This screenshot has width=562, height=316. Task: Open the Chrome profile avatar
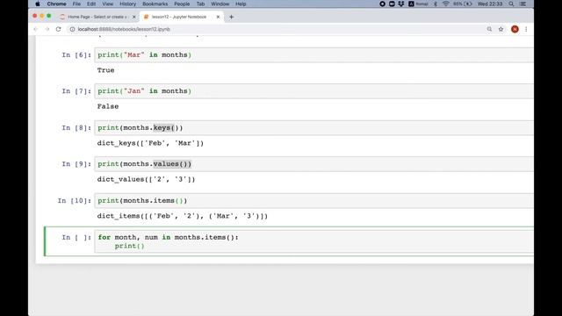[x=515, y=29]
